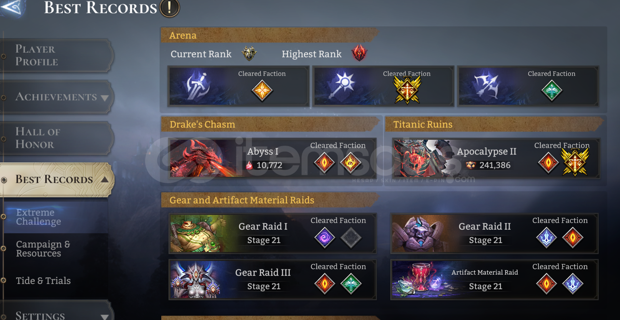The height and width of the screenshot is (320, 620).
Task: Open the Best Records info exclamation icon
Action: (170, 8)
